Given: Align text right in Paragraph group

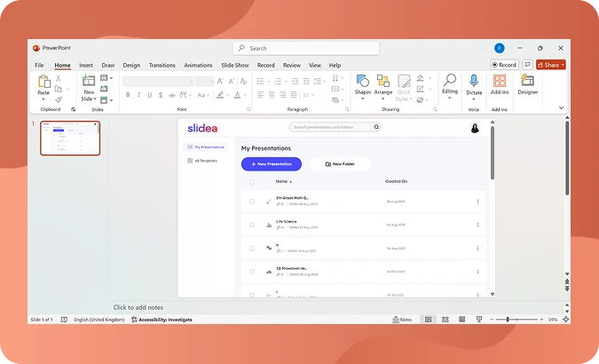Looking at the screenshot, I should [x=283, y=94].
